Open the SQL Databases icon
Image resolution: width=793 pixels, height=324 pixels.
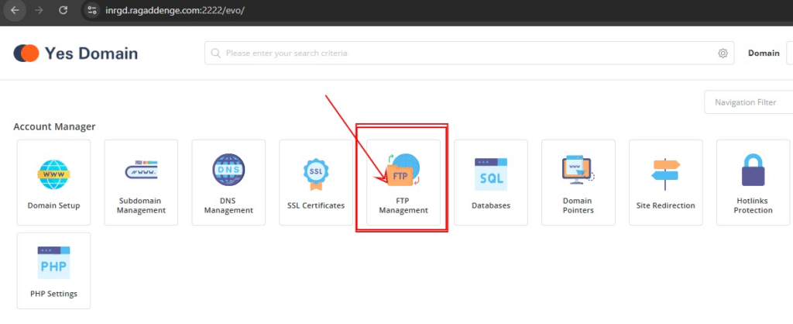(x=490, y=174)
